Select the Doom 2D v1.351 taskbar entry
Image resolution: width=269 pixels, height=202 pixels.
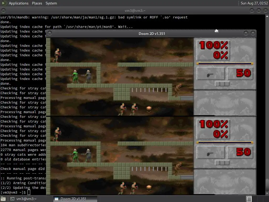pos(75,199)
